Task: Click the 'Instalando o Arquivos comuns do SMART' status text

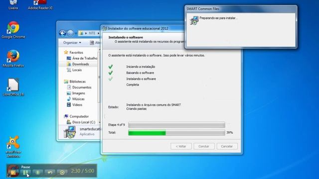Action: 154,105
